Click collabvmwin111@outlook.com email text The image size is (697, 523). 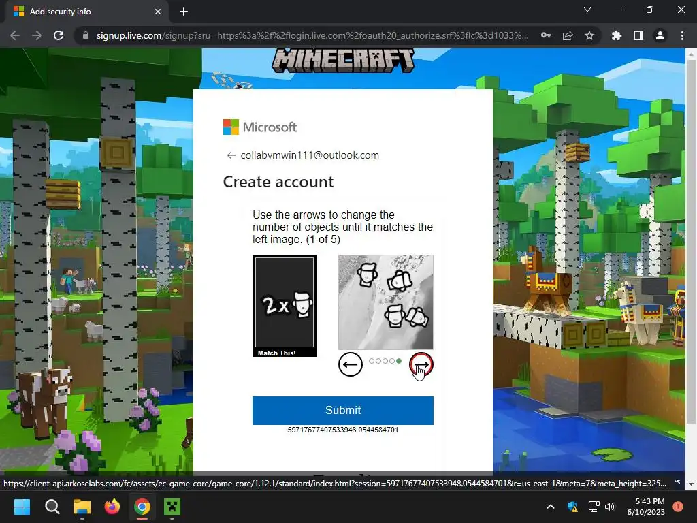(310, 155)
